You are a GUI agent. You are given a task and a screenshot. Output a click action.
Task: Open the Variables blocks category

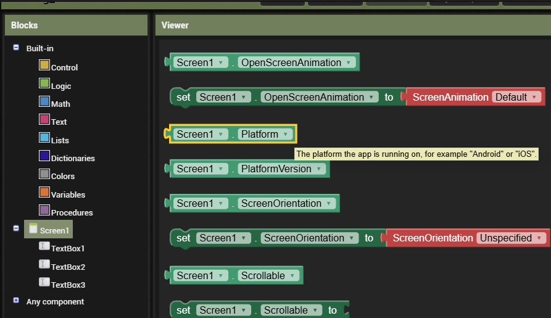point(68,195)
